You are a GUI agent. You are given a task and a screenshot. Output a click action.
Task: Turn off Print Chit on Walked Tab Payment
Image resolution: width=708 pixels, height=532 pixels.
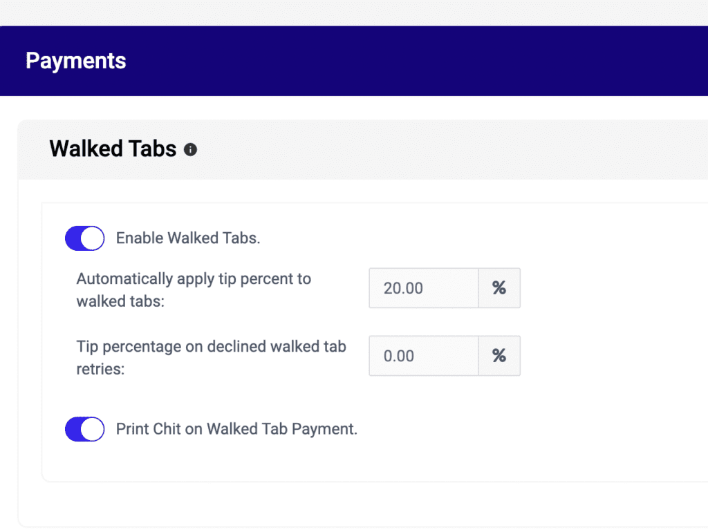tap(84, 429)
